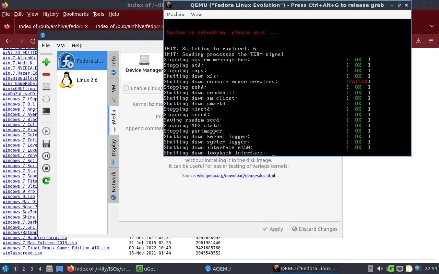
Task: Reset the VM with the green refresh icon
Action: point(46,180)
